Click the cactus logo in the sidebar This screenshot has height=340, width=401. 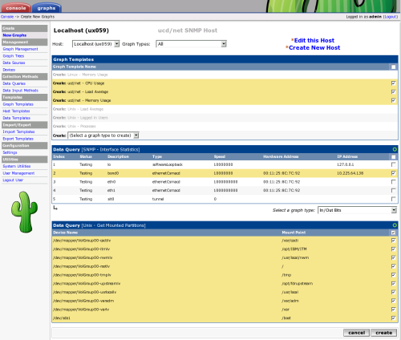[x=24, y=212]
